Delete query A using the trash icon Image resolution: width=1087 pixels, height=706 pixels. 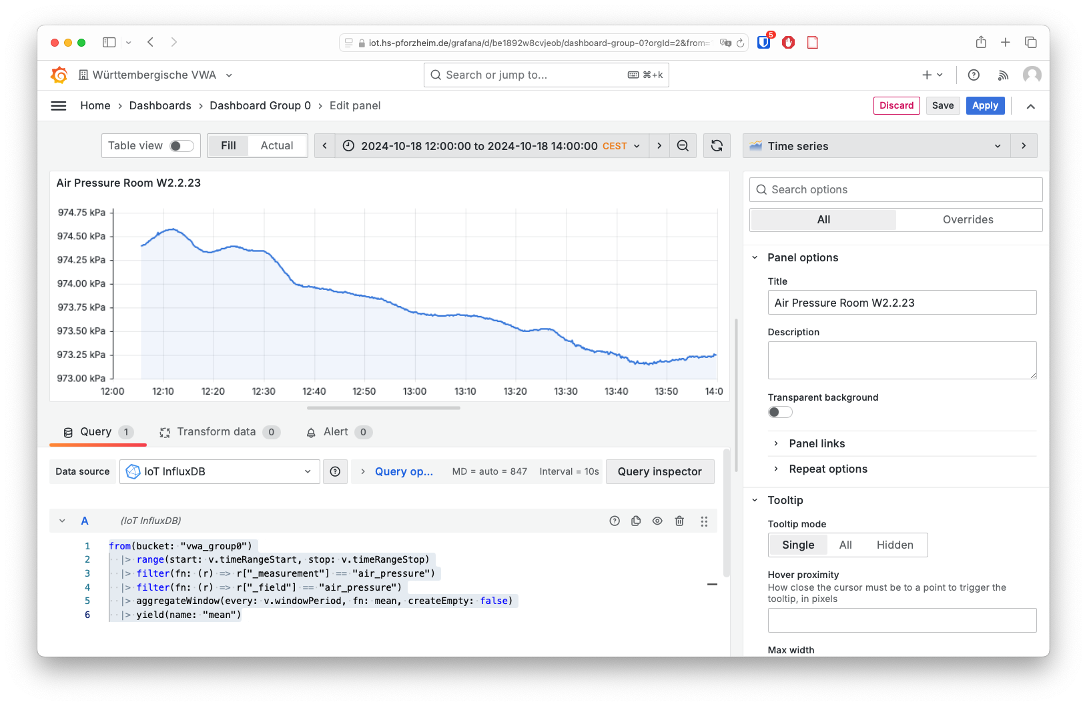tap(679, 521)
